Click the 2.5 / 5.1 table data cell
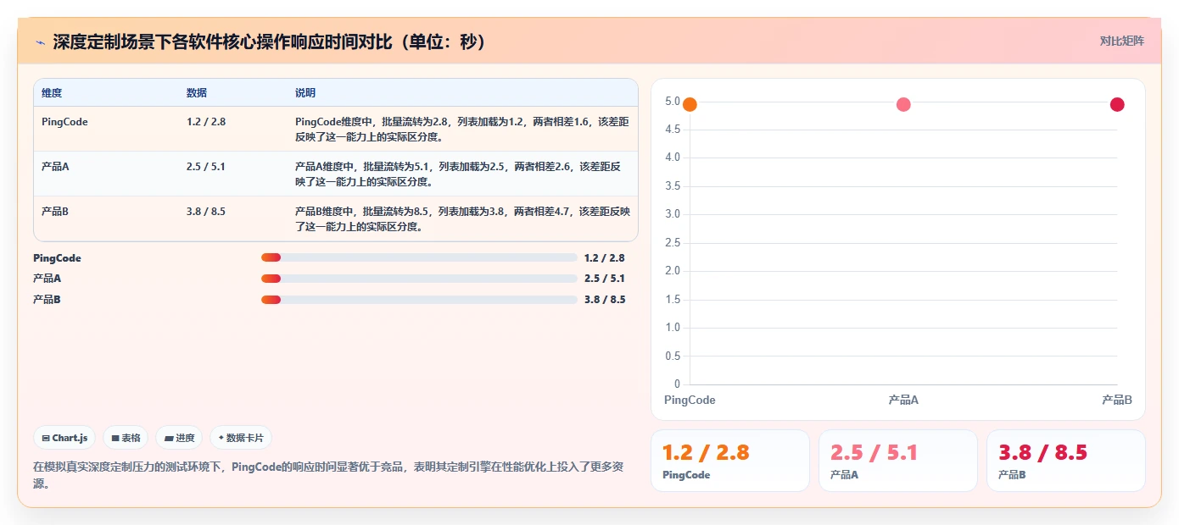1179x525 pixels. pyautogui.click(x=206, y=167)
